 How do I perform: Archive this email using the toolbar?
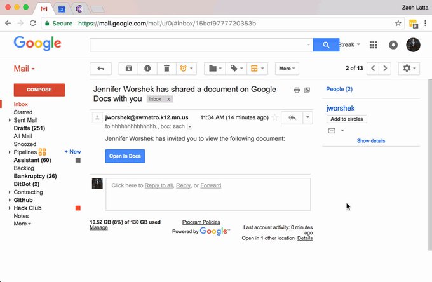(x=130, y=69)
